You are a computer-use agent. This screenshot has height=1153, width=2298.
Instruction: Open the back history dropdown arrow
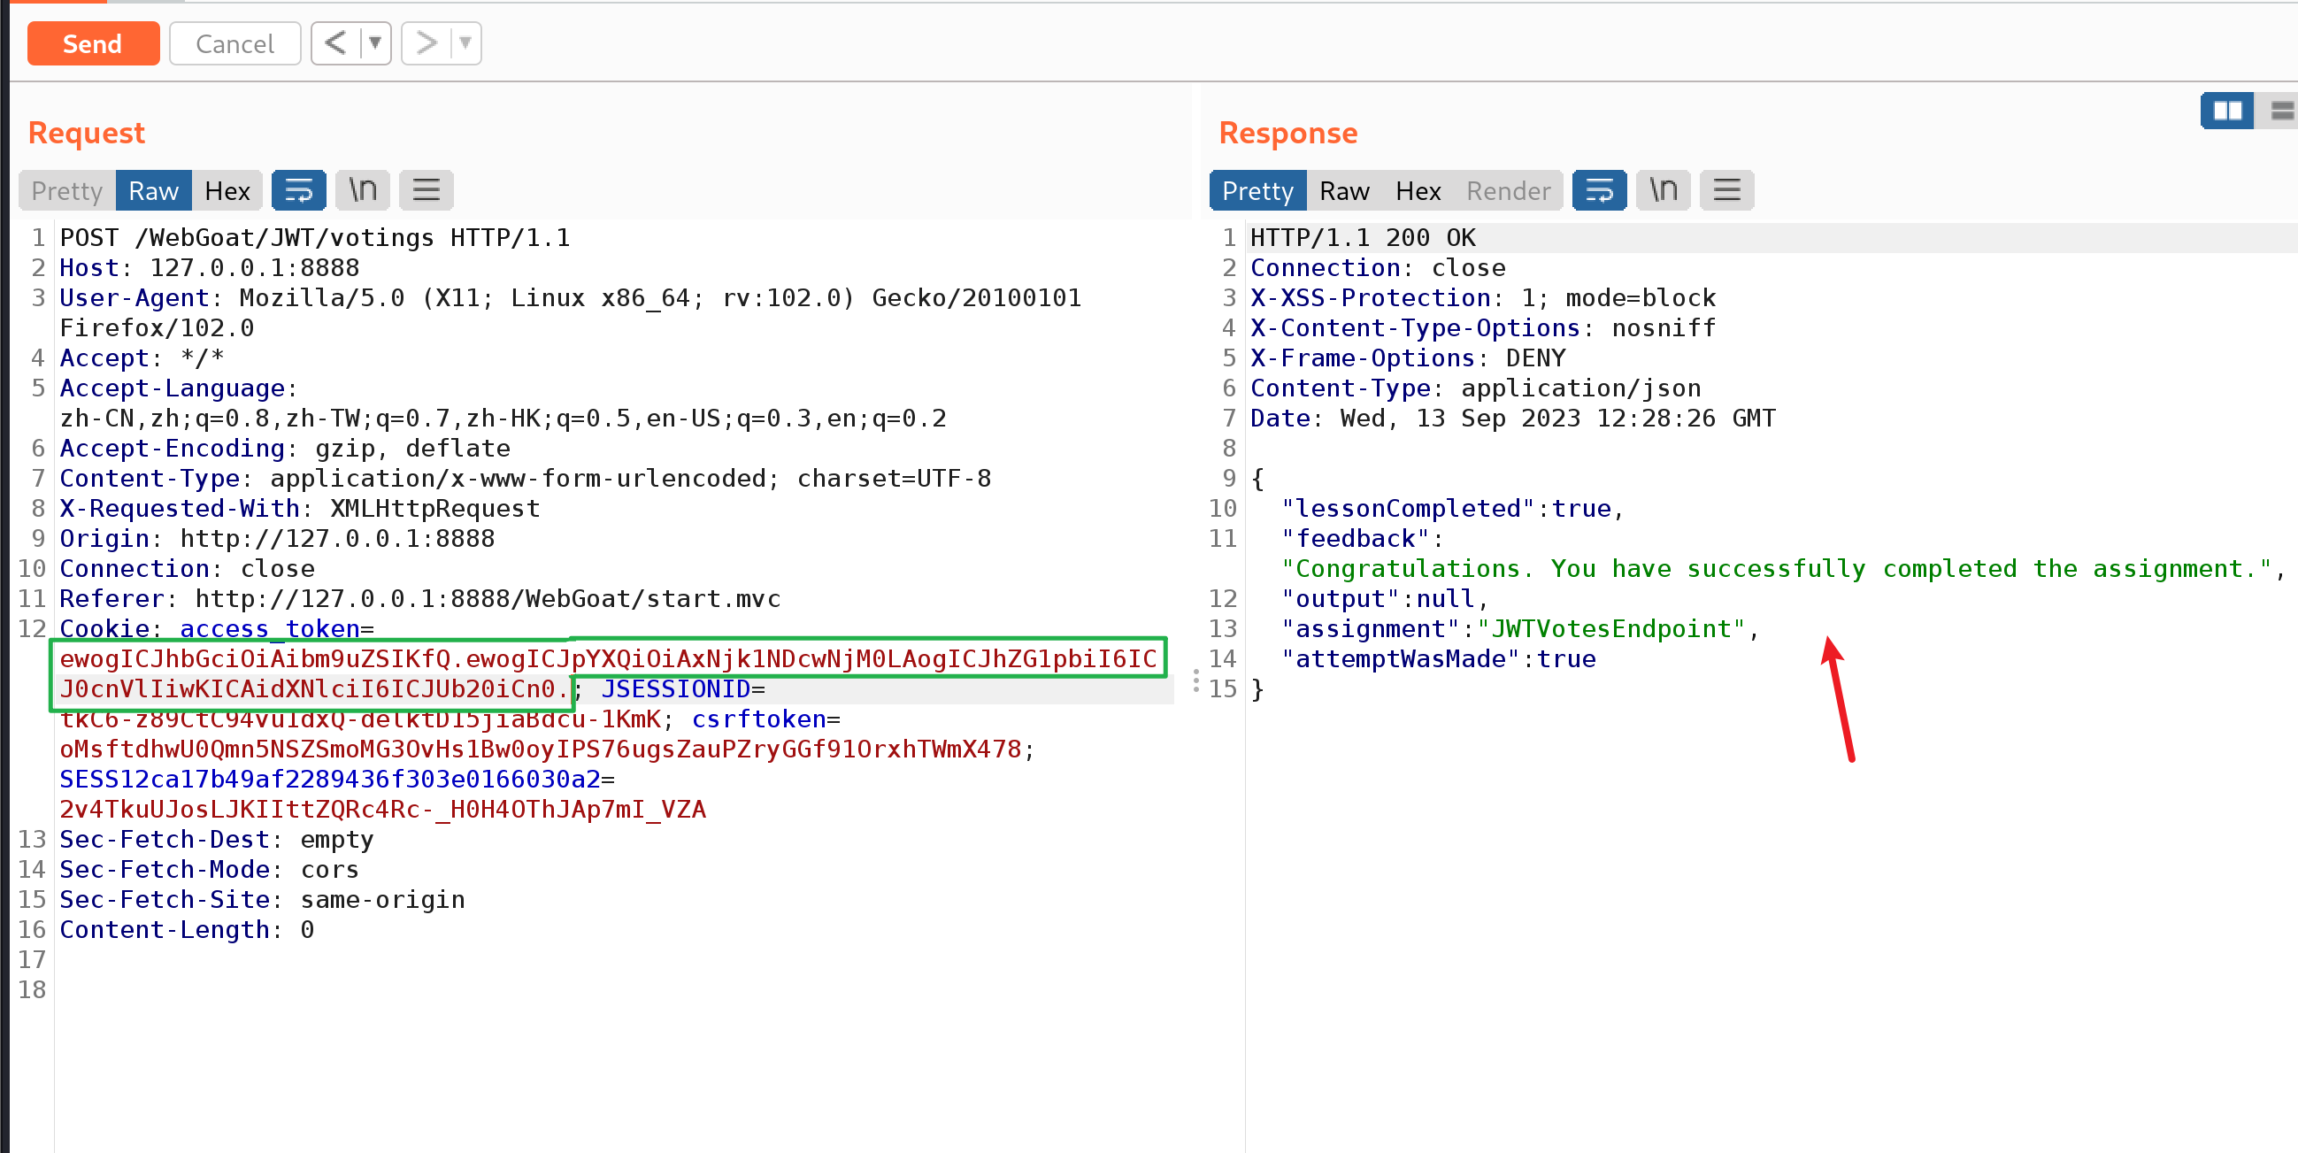click(375, 42)
